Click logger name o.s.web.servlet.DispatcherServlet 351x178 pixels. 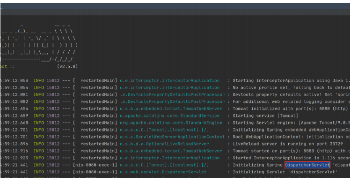point(163,172)
